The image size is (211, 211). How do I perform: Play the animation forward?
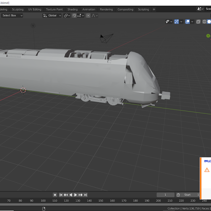(x=75, y=195)
